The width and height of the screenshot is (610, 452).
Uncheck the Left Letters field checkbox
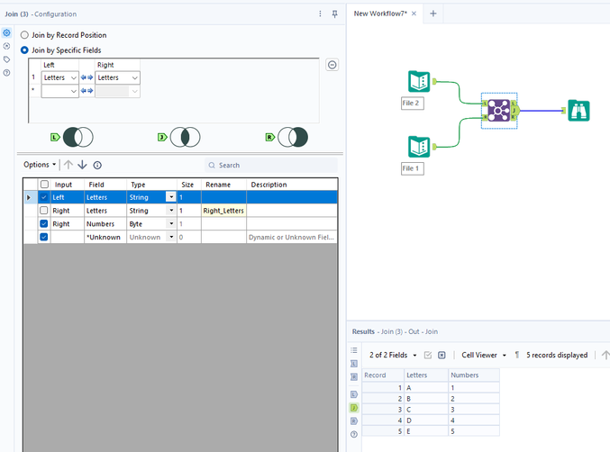44,197
